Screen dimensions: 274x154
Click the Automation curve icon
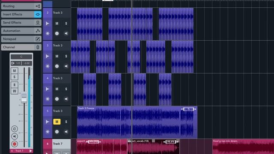[x=38, y=31]
